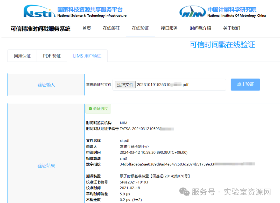
Task: Click the 验证结果 section label
Action: tap(46, 165)
